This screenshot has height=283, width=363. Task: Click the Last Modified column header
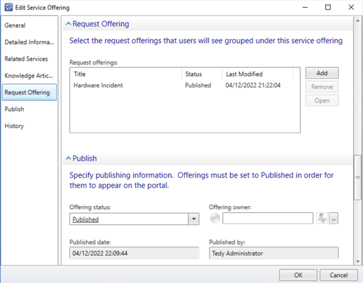[x=258, y=74]
